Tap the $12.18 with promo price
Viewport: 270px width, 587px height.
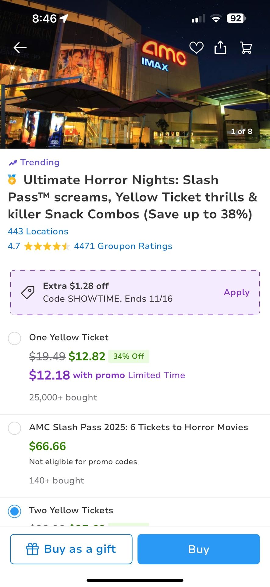pos(49,375)
